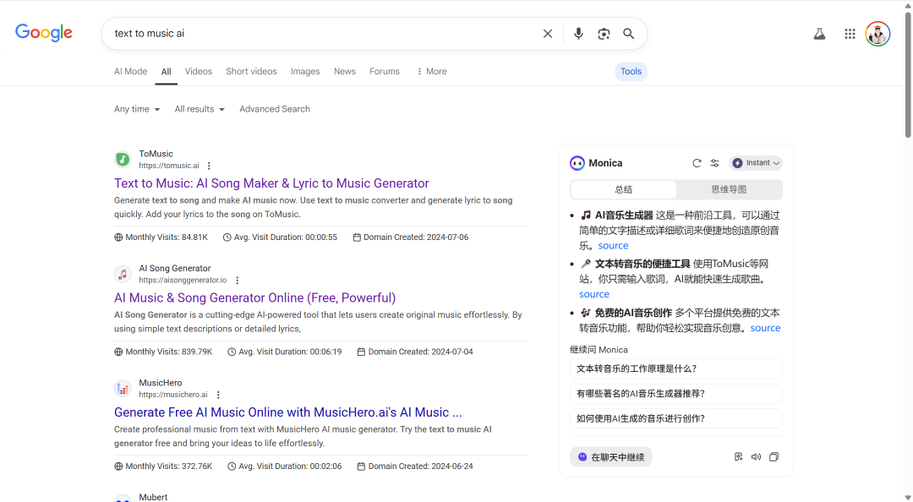Open source link after AI音乐生成器 summary
This screenshot has width=913, height=502.
[x=613, y=246]
